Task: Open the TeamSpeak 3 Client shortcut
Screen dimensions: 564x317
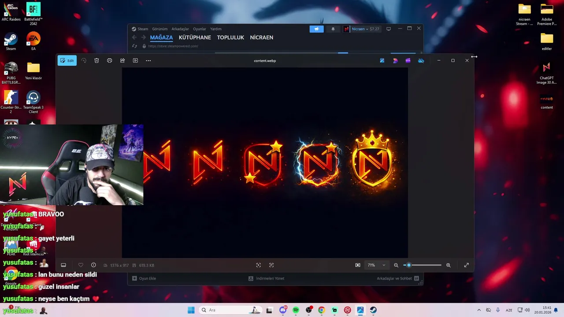Action: coord(33,102)
